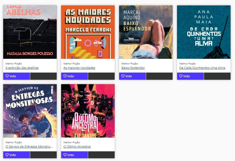Open the A extinção das abelhas title link
Screen dimensions: 235x161
(22, 68)
